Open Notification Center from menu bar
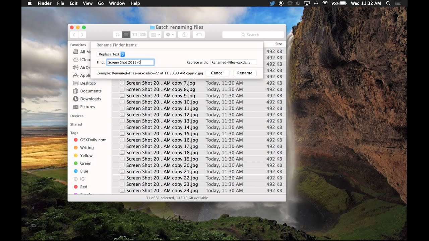429x241 pixels. [x=398, y=3]
